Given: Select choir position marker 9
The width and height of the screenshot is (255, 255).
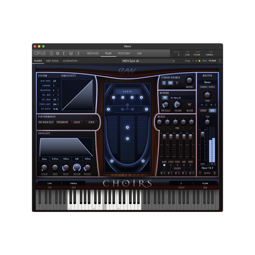Looking at the screenshot, I should [146, 109].
